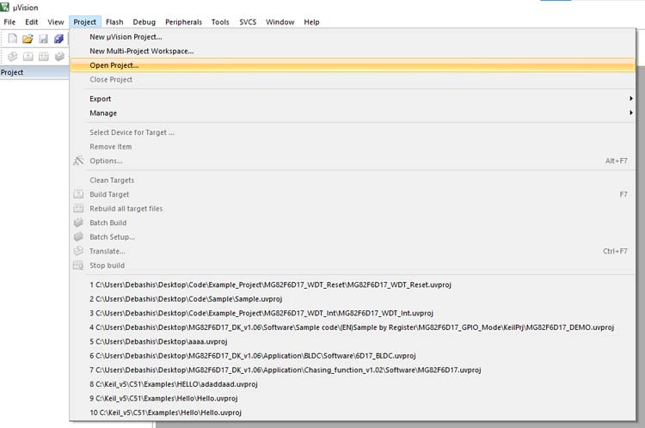Open recent project MG82F6D17_WDT_Int.uvproj
Image resolution: width=645 pixels, height=428 pixels.
353,313
